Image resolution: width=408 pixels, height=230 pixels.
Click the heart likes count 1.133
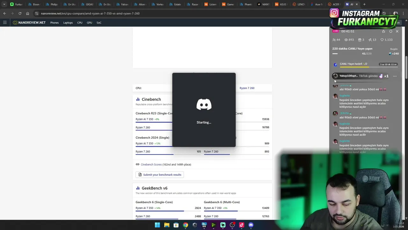(386, 40)
